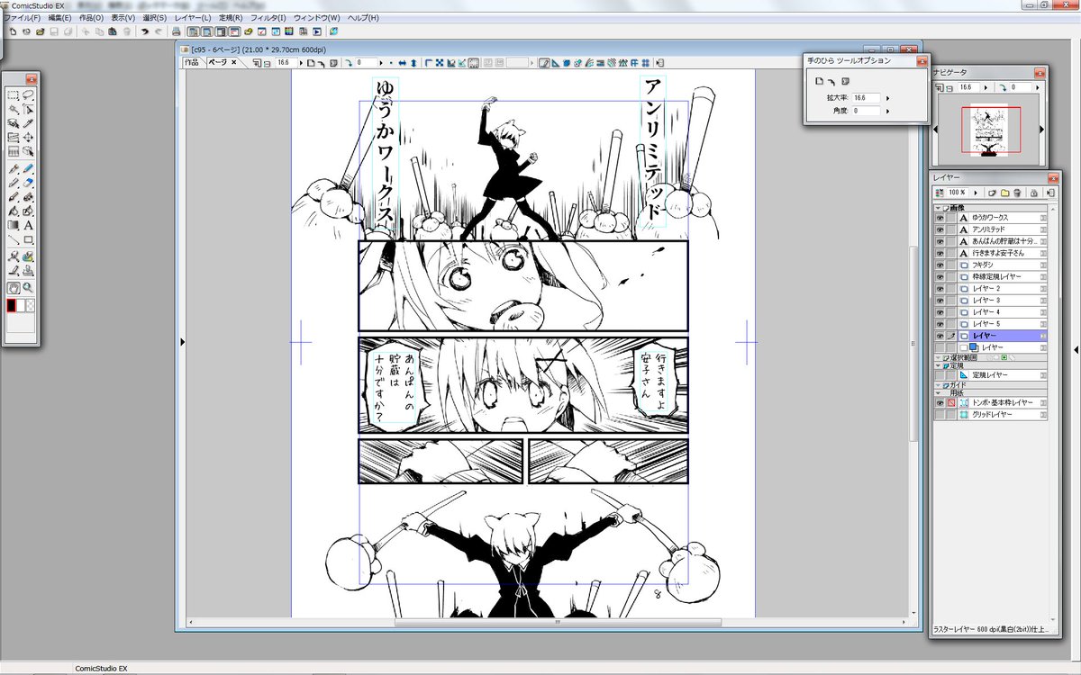Select the zoom magnifier tool
1081x675 pixels.
[28, 287]
